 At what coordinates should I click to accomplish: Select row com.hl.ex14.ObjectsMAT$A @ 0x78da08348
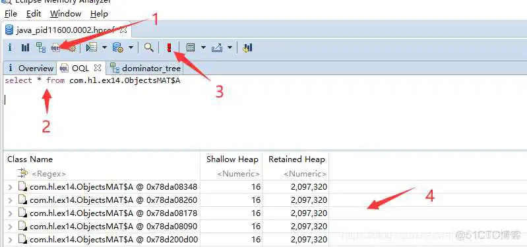click(113, 187)
